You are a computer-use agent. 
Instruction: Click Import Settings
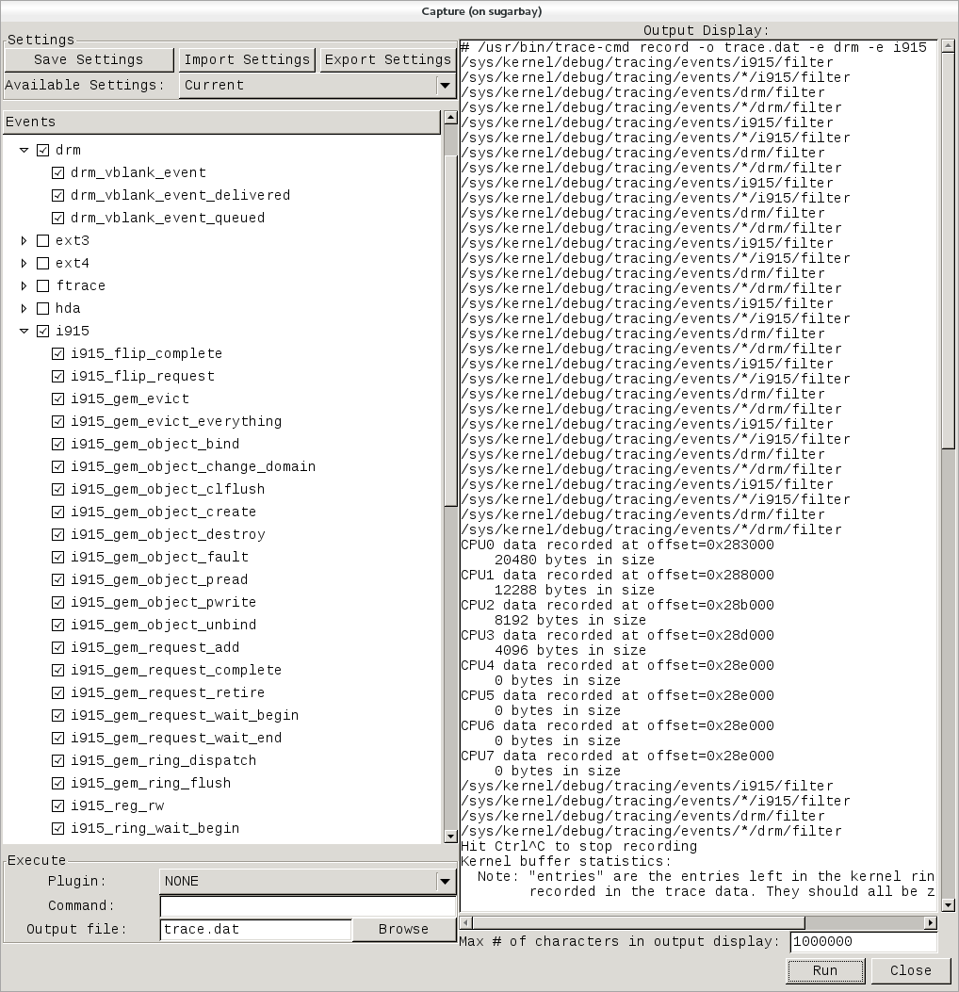coord(246,59)
